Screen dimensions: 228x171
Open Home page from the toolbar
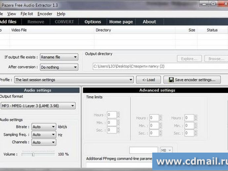[x=121, y=22]
